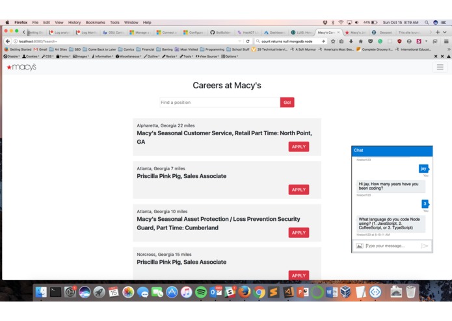452x321 pixels.
Task: Click the blue Chat header bar
Action: point(392,151)
